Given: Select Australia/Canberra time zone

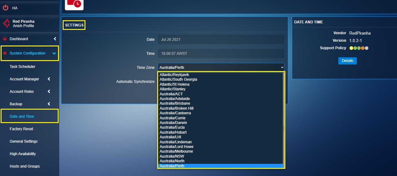Looking at the screenshot, I should point(220,113).
